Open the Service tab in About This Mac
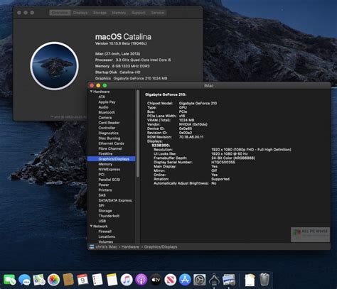This screenshot has width=337, height=289. point(157,13)
